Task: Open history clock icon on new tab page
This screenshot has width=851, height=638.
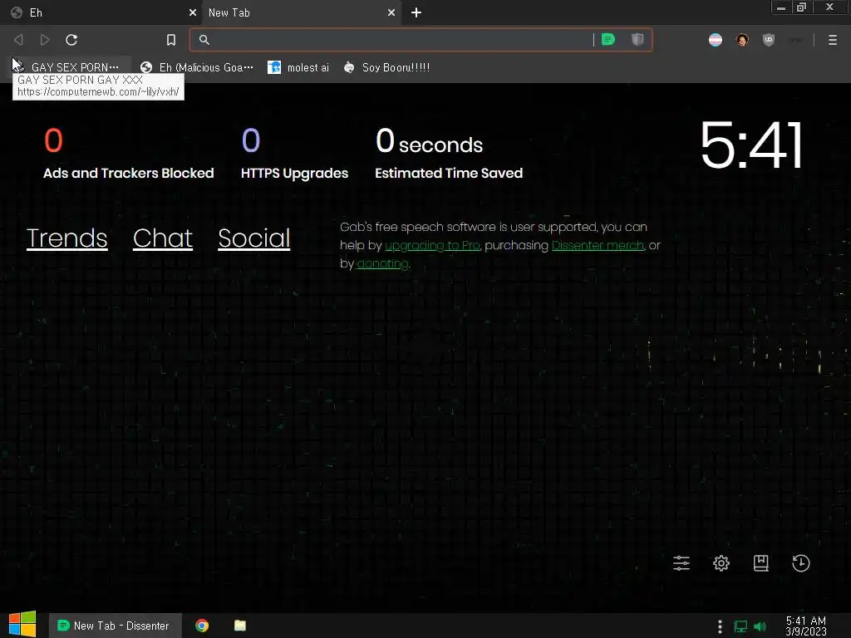Action: tap(801, 563)
